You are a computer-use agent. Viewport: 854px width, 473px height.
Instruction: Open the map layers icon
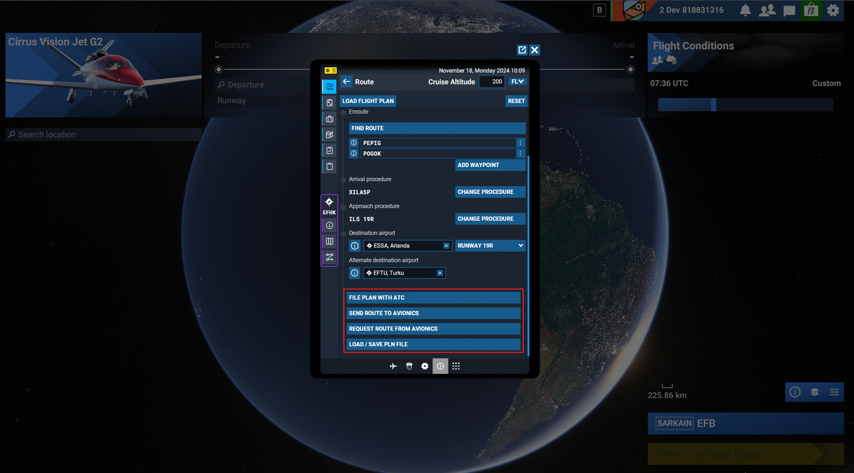click(814, 392)
